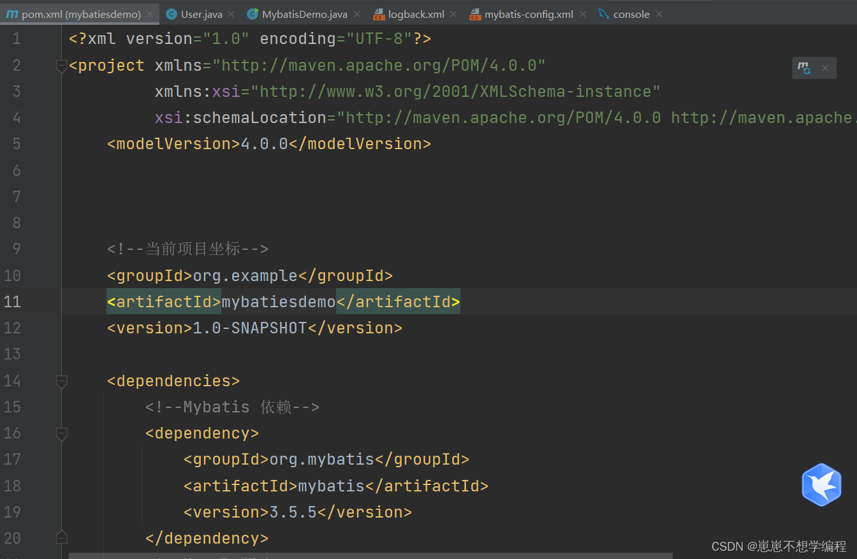The width and height of the screenshot is (857, 559).
Task: Dismiss the Maven reload popup
Action: [825, 68]
